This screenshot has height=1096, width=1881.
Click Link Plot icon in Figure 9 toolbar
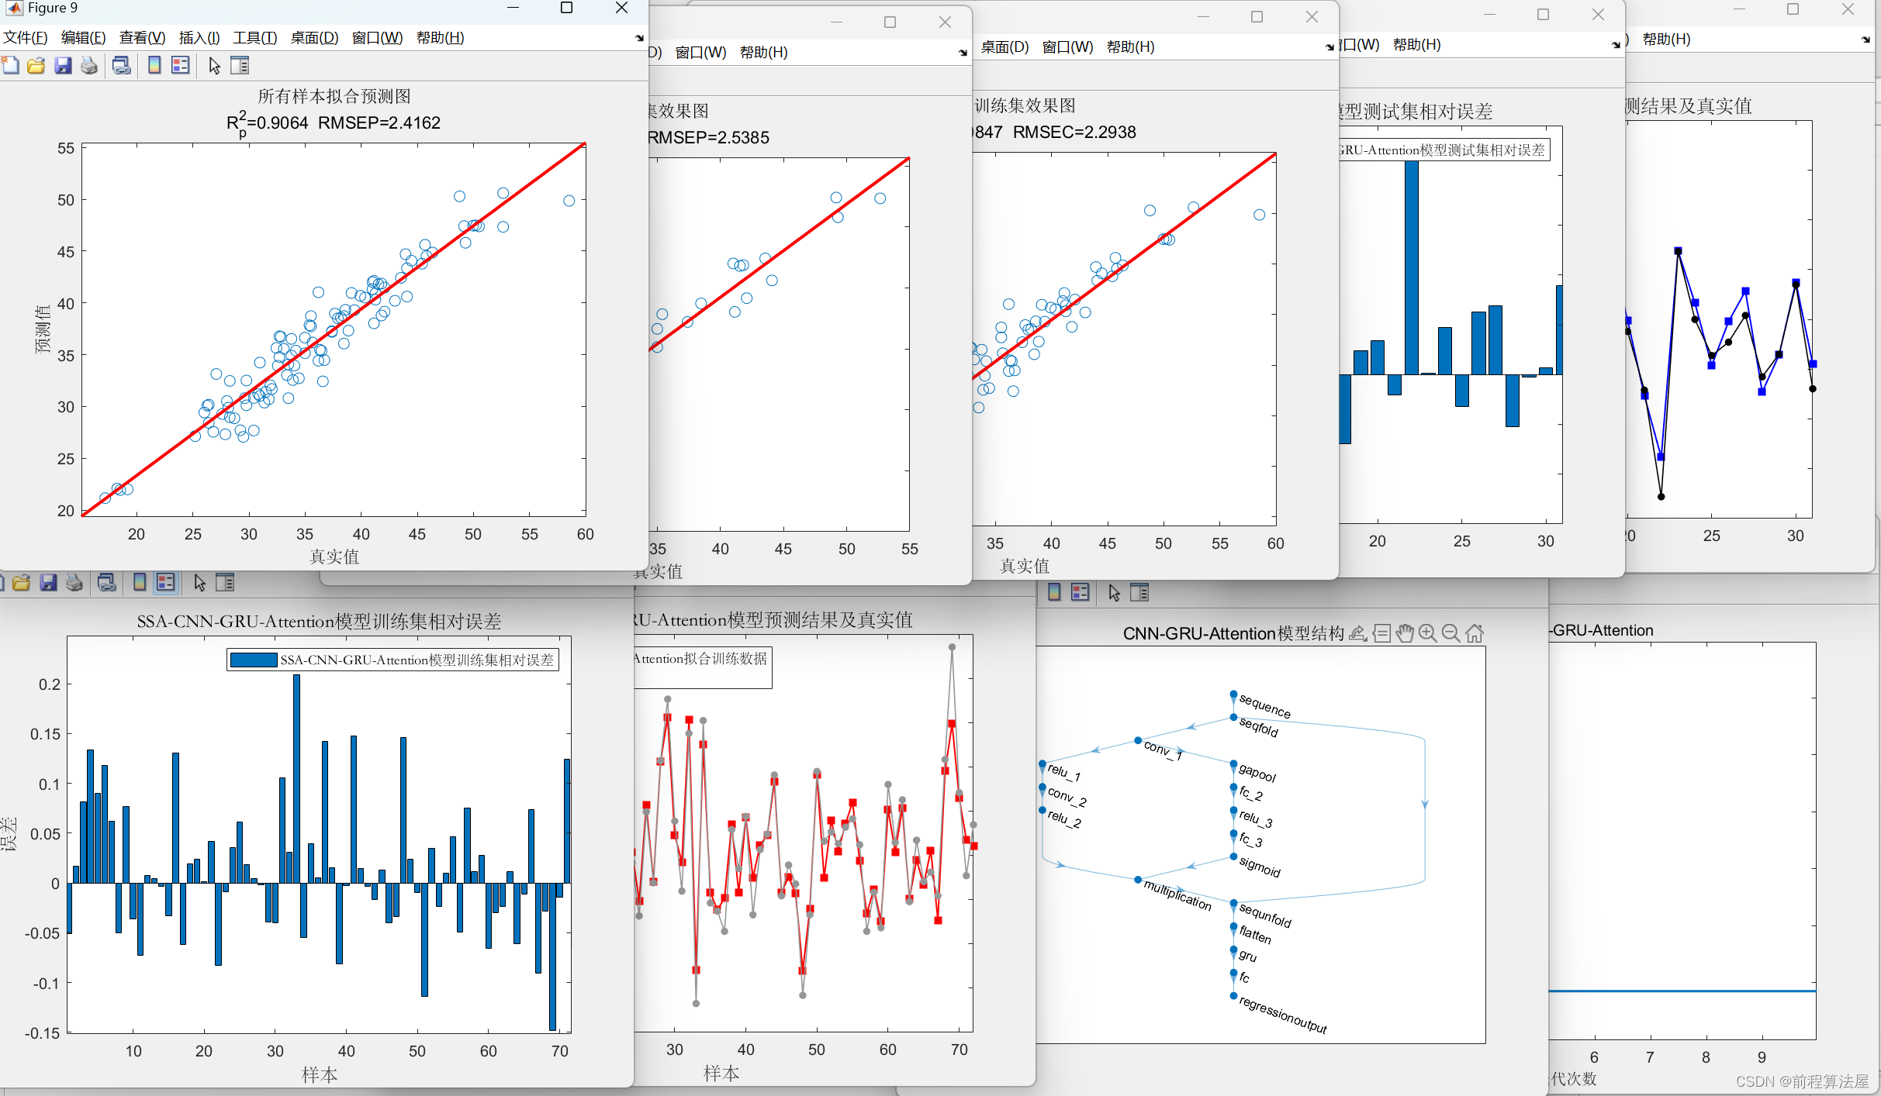tap(122, 66)
